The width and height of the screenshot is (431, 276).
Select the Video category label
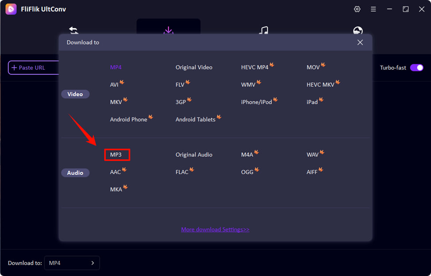[x=75, y=94]
